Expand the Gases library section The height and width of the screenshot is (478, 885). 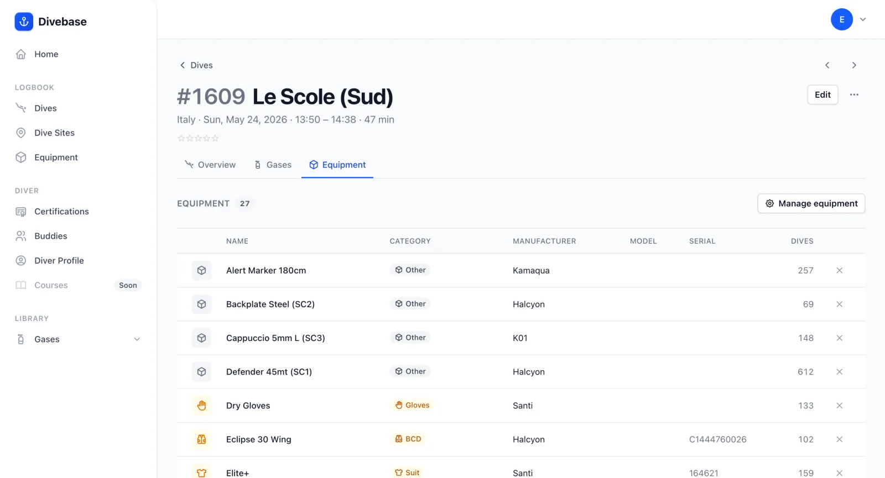78,339
